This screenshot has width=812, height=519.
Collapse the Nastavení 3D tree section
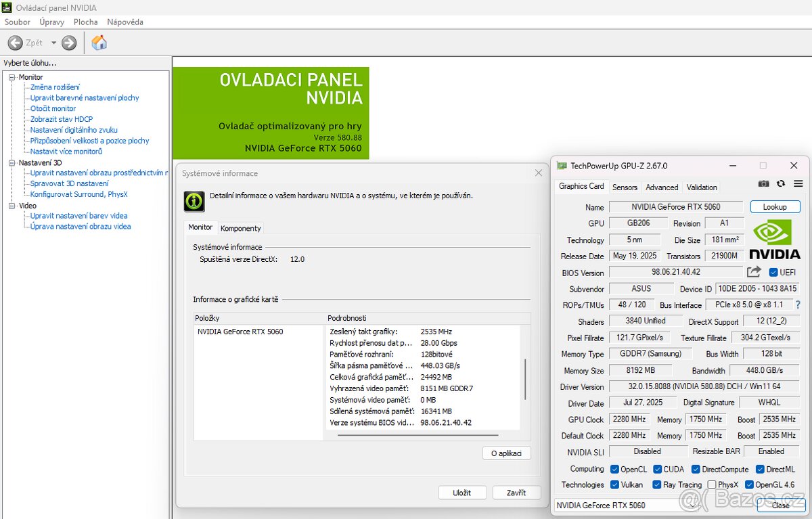10,162
